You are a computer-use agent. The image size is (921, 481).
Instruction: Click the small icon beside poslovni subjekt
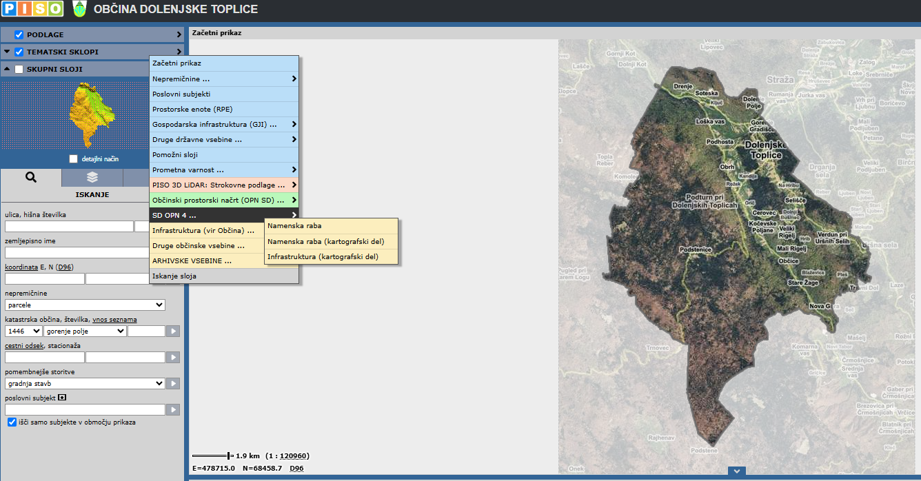pos(62,398)
